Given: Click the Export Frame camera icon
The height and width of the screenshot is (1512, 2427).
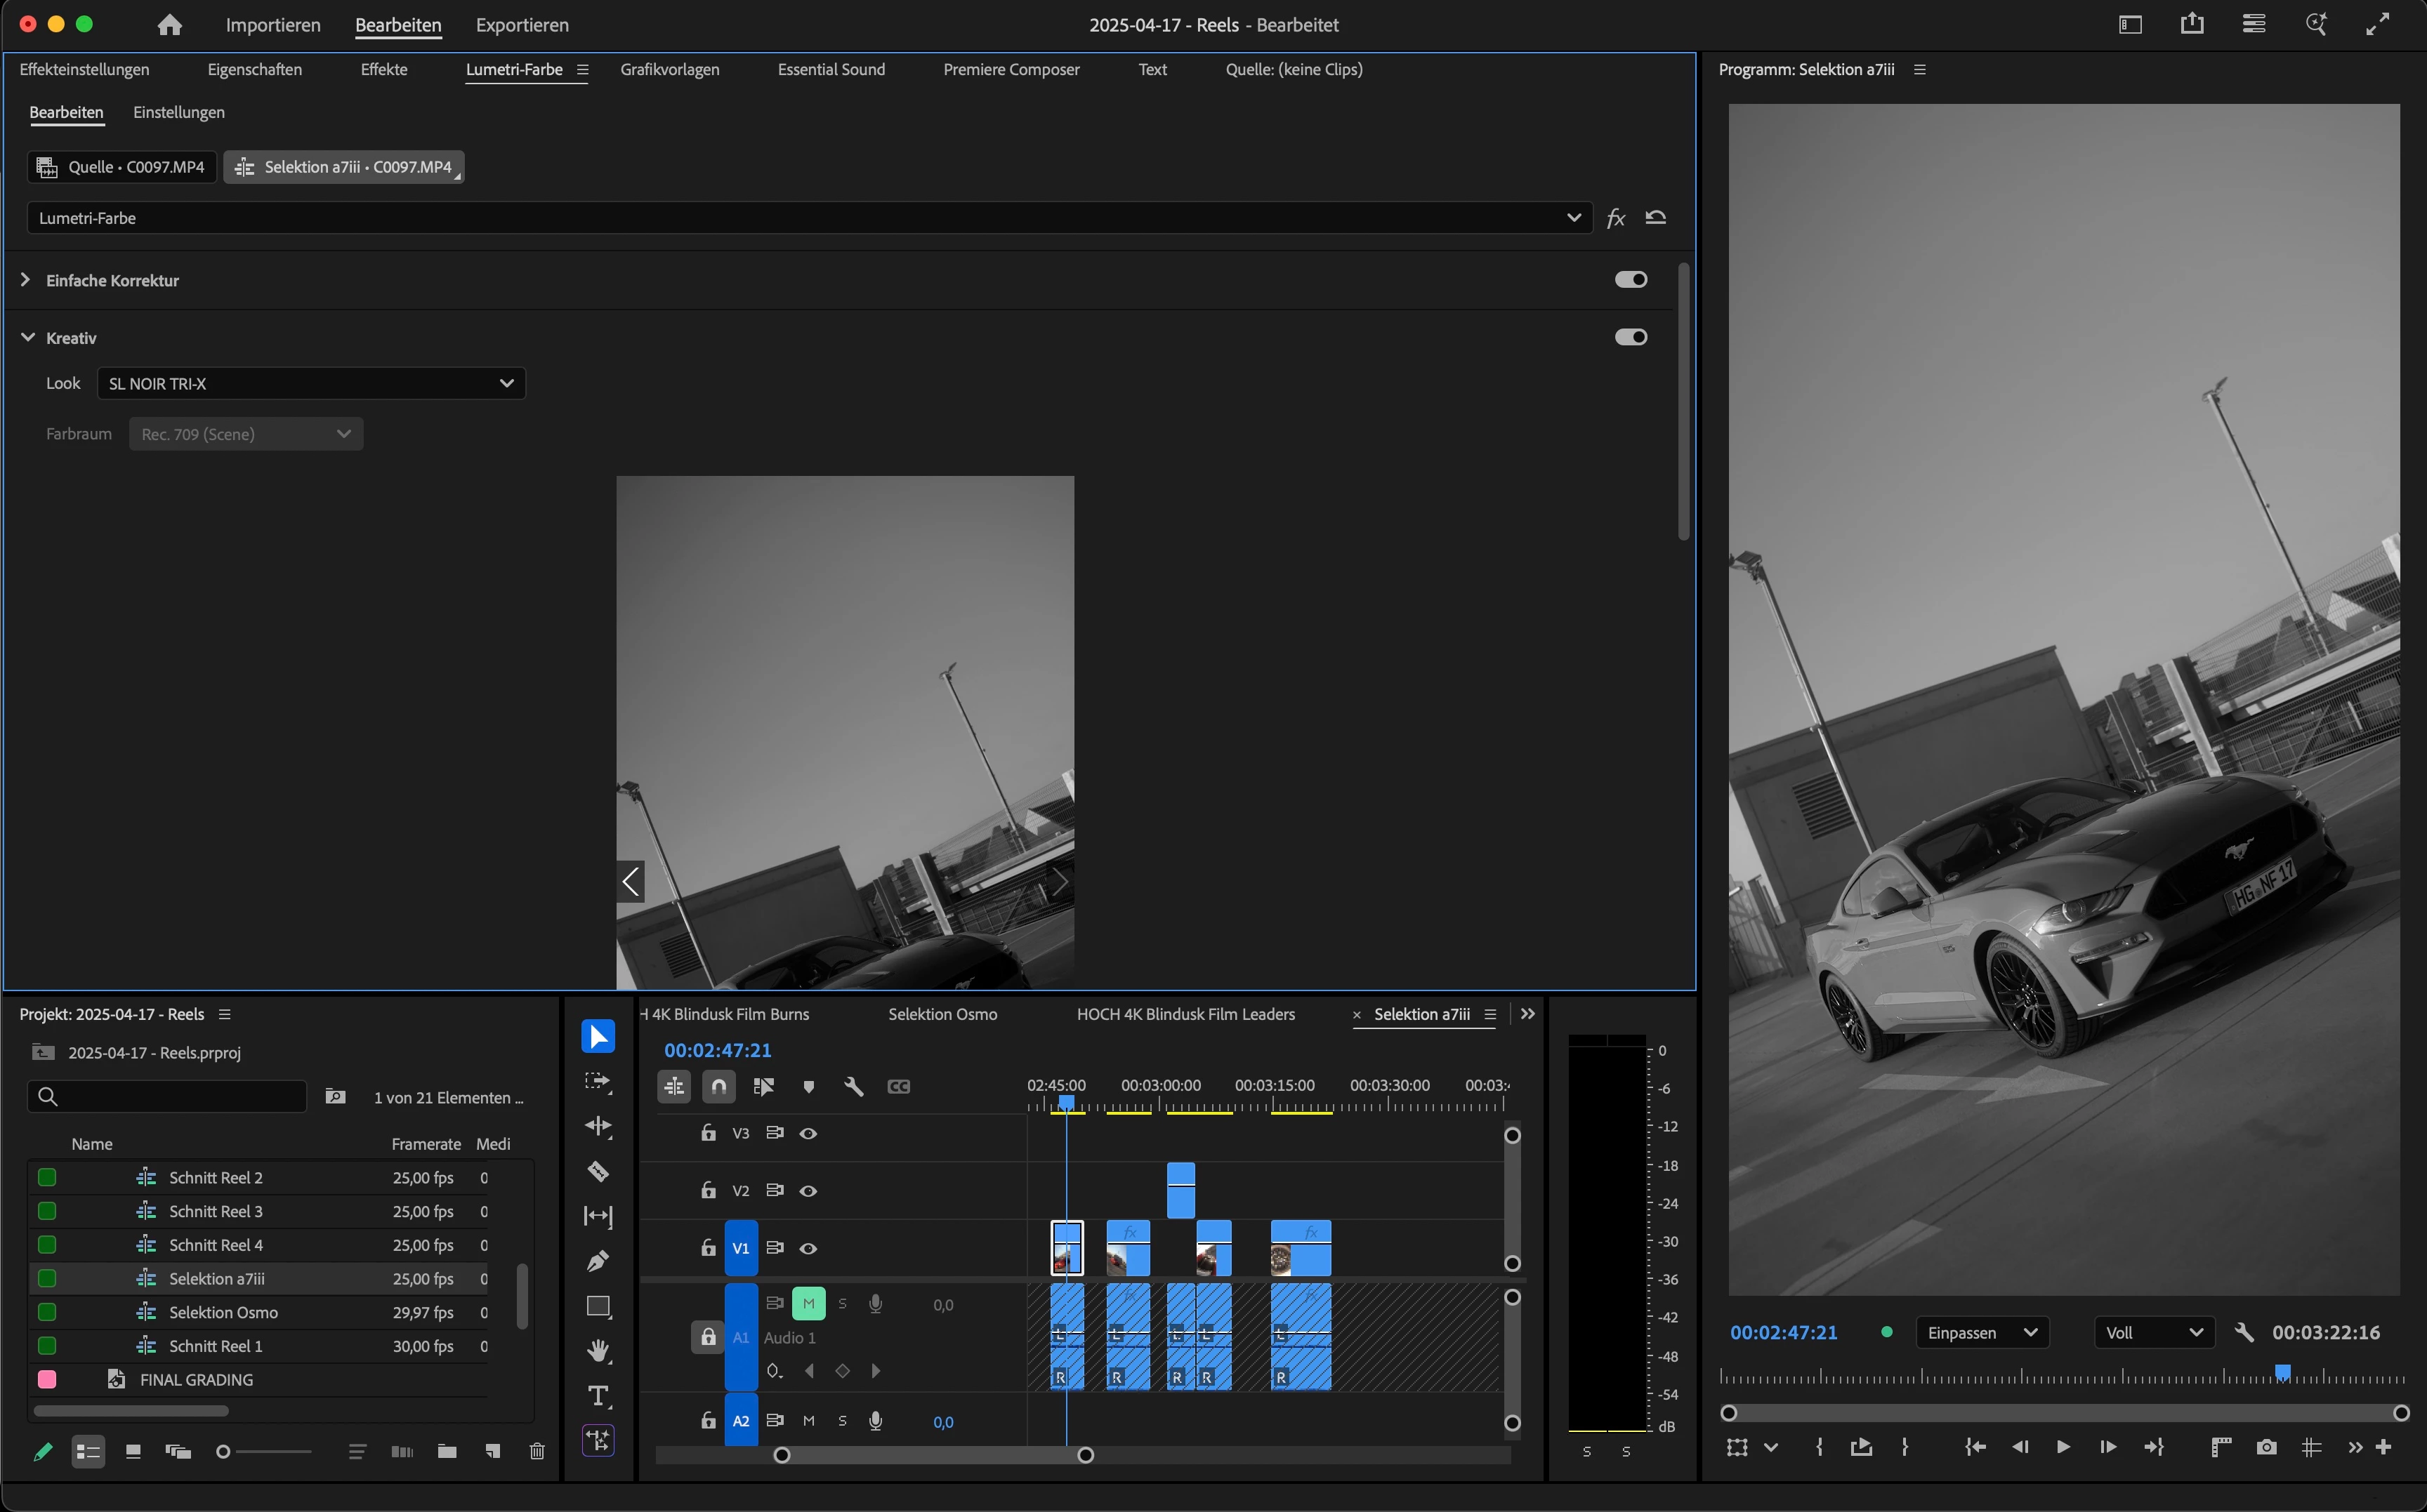Looking at the screenshot, I should point(2266,1447).
